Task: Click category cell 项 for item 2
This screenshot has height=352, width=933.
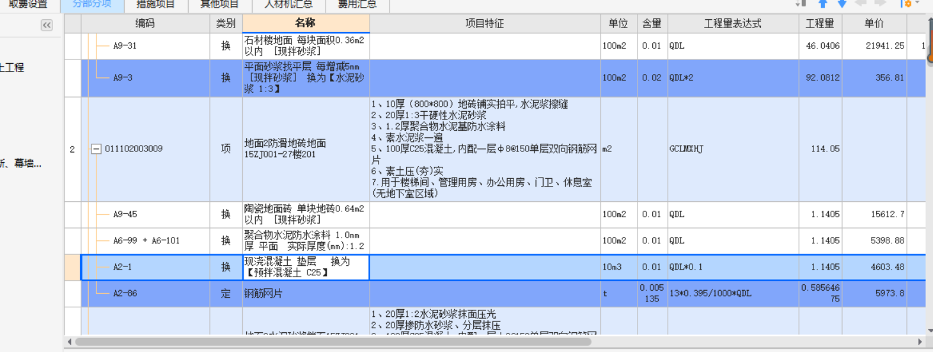Action: click(226, 149)
